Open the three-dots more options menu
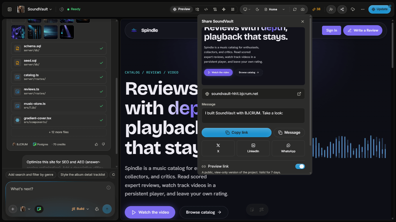This screenshot has width=396, height=222. (x=363, y=9)
